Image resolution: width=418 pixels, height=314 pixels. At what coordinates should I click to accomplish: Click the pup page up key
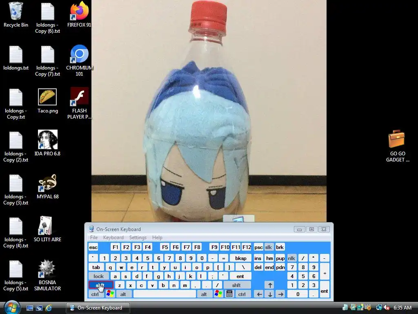(280, 258)
